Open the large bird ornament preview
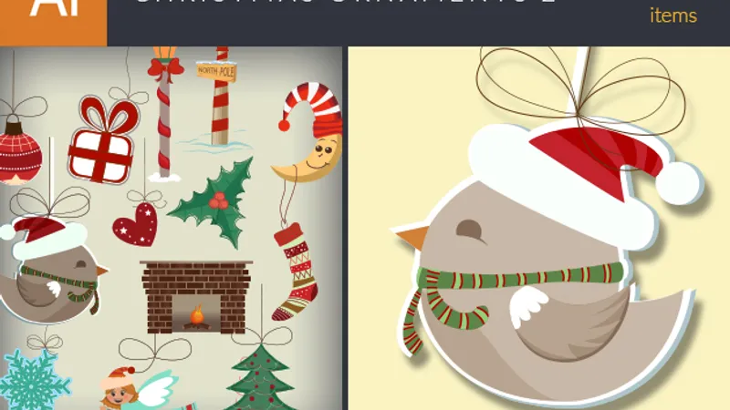The width and height of the screenshot is (730, 410). (x=545, y=262)
